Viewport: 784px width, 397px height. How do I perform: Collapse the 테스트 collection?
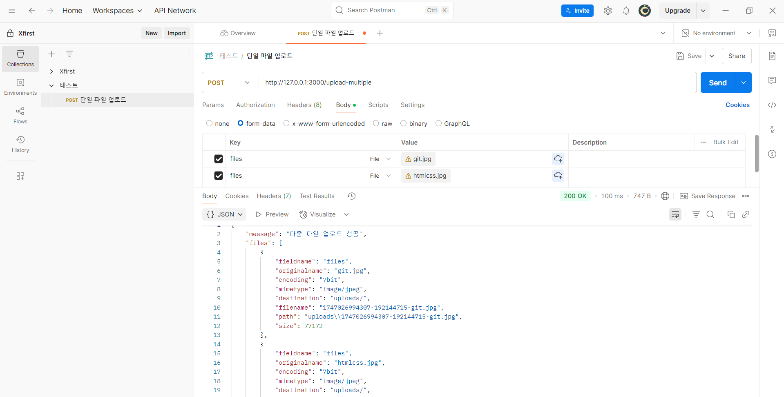click(x=51, y=85)
